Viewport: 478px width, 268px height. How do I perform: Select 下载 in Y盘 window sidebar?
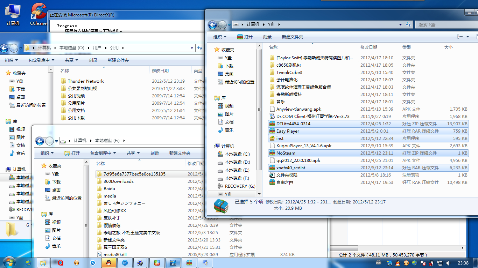(x=226, y=66)
